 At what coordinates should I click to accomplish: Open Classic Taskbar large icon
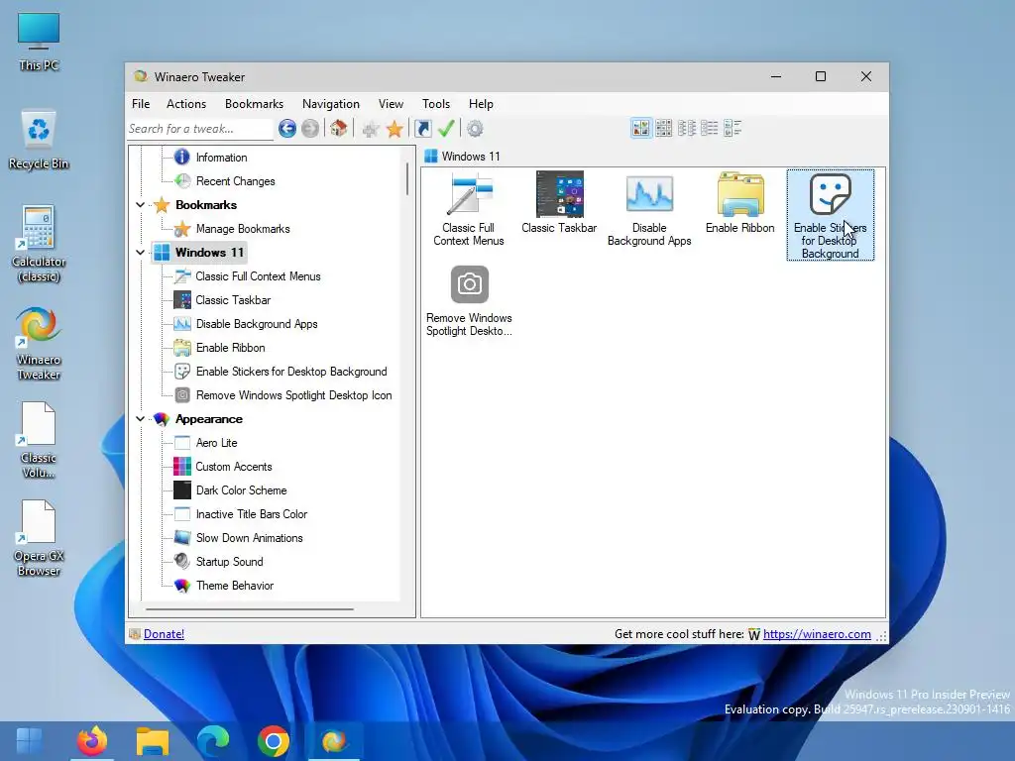559,202
